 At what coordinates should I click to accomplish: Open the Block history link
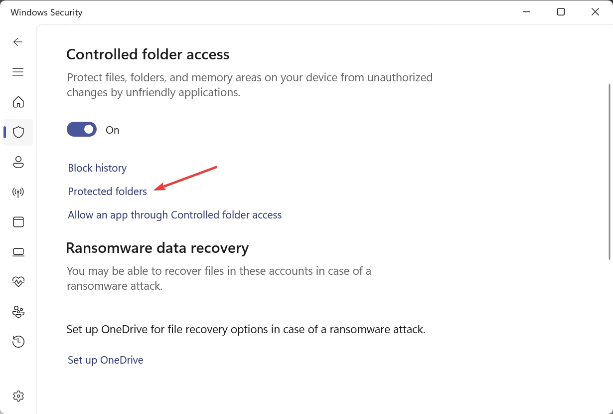coord(97,168)
